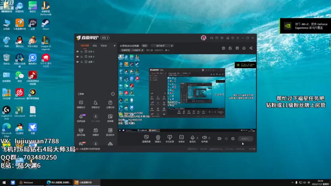
Task: Click the streamer avatar picture
Action: 204,38
